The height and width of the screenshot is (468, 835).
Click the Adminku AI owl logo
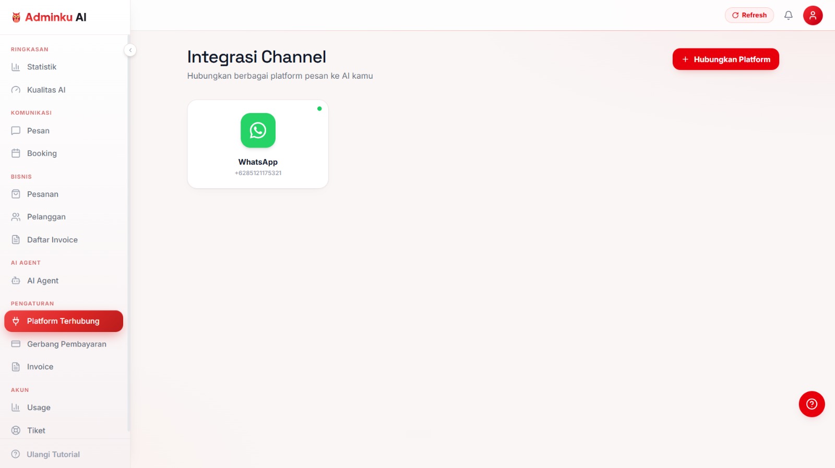pos(16,17)
